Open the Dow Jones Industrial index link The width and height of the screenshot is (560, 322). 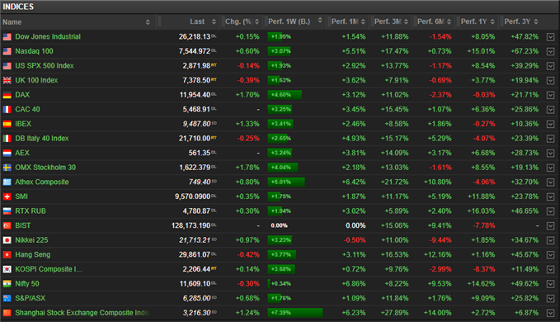(48, 37)
